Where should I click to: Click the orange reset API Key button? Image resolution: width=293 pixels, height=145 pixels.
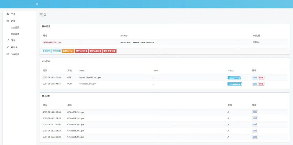point(68,51)
